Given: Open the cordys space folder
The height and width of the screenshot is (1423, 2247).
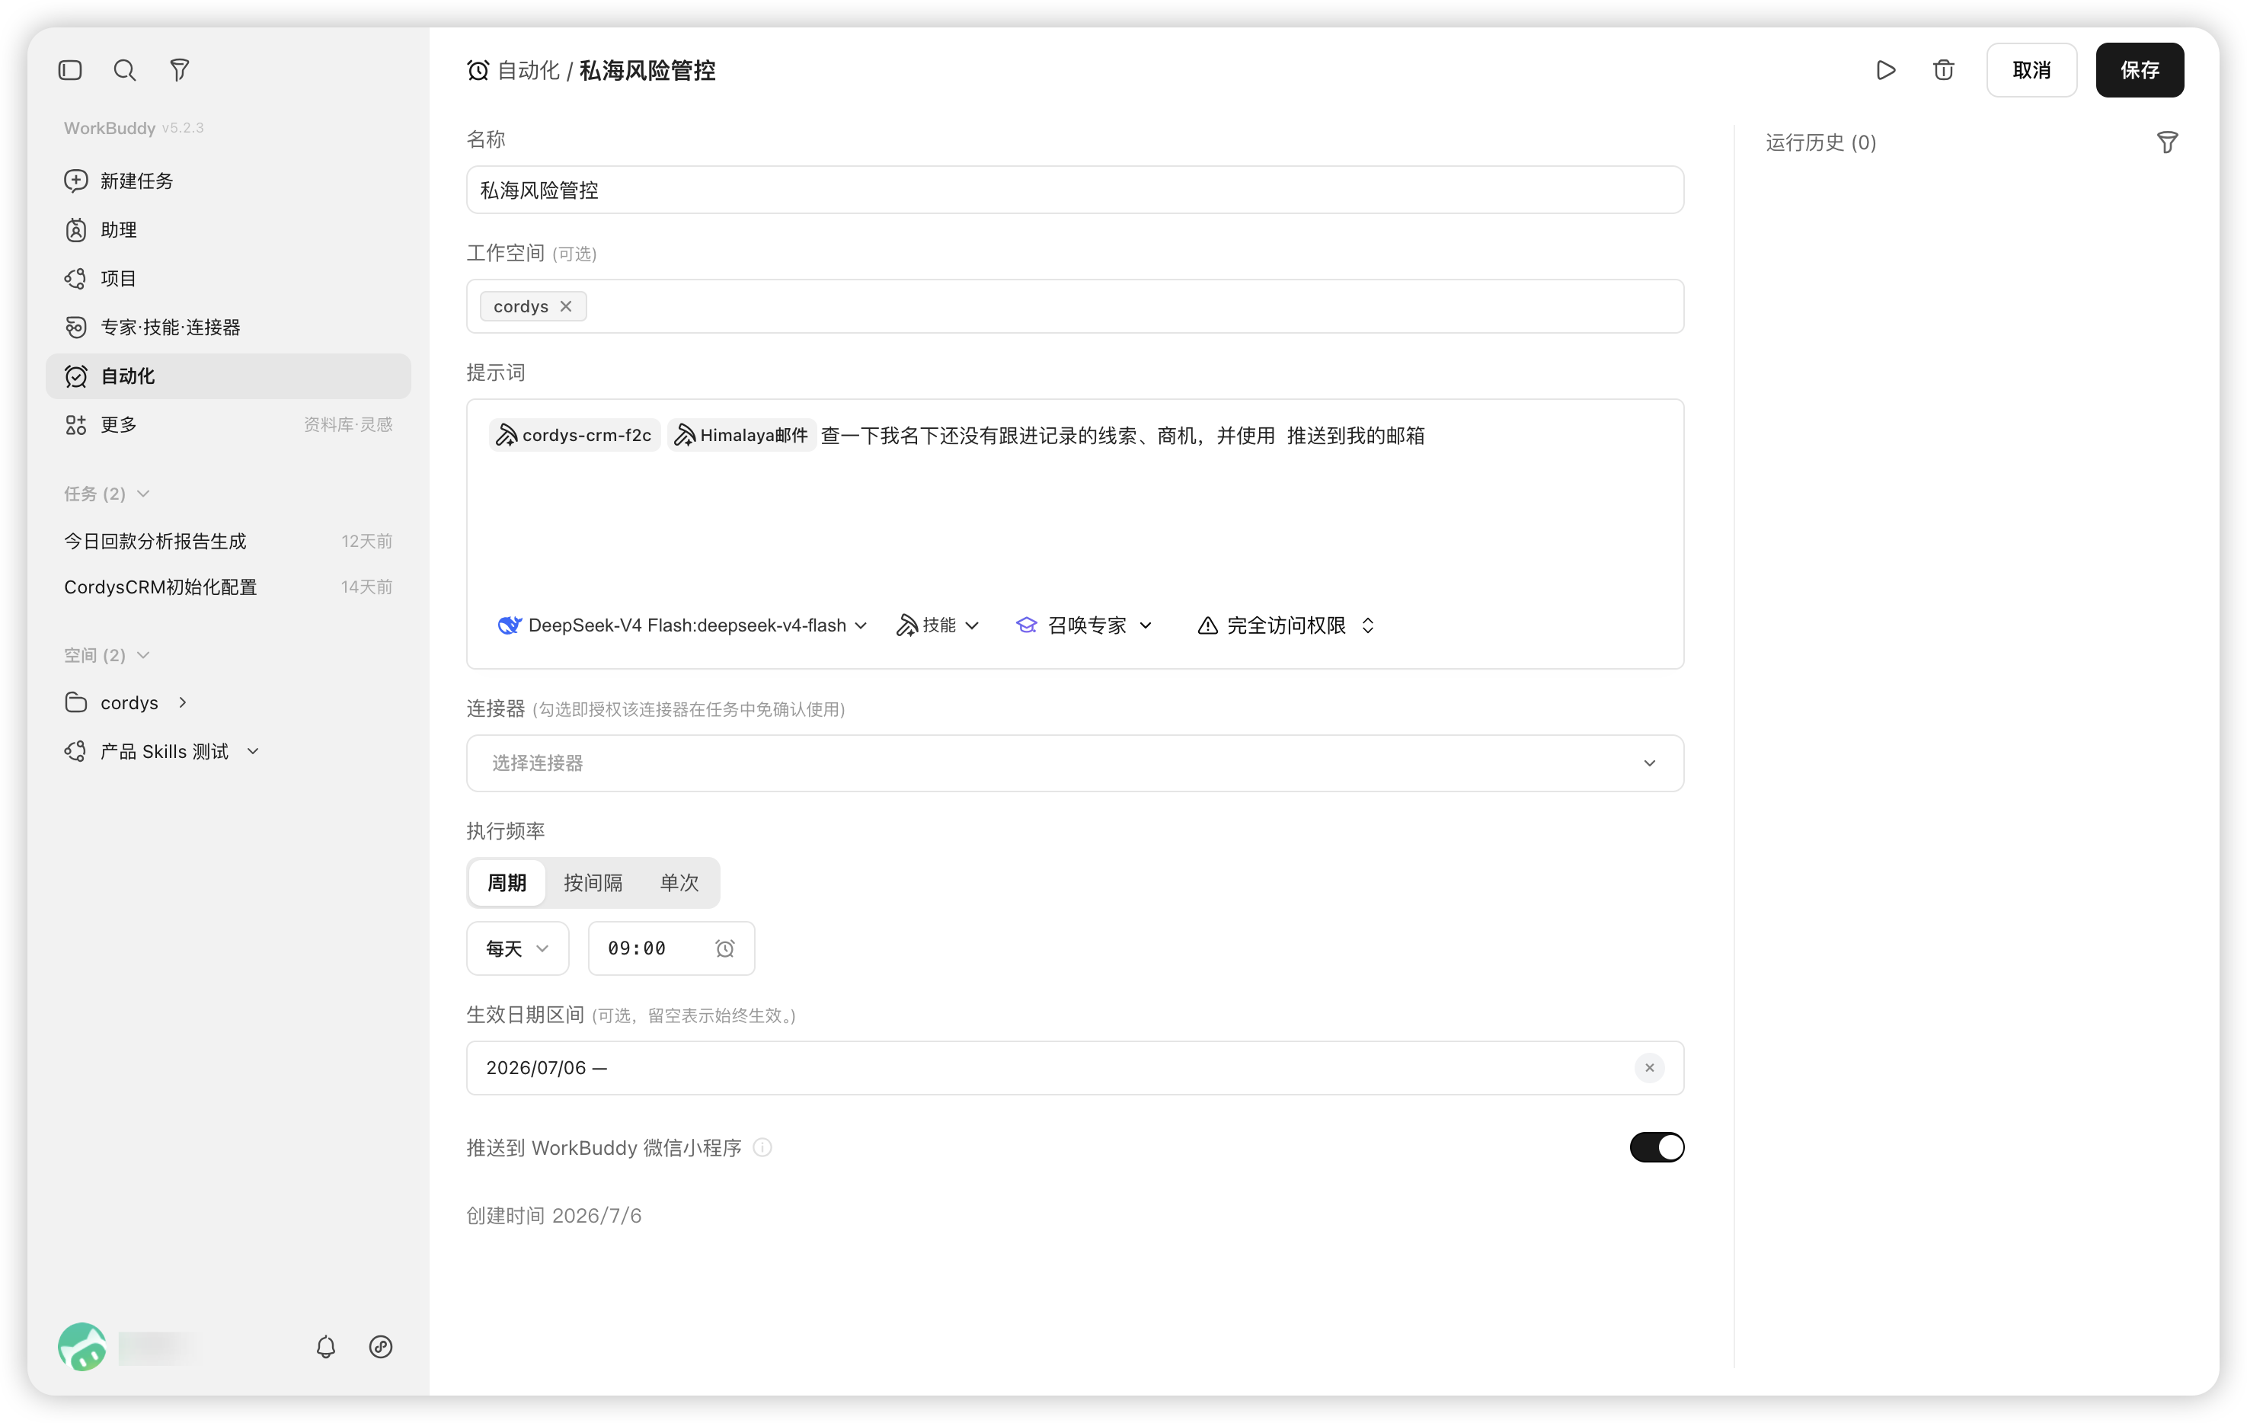Looking at the screenshot, I should 76,702.
